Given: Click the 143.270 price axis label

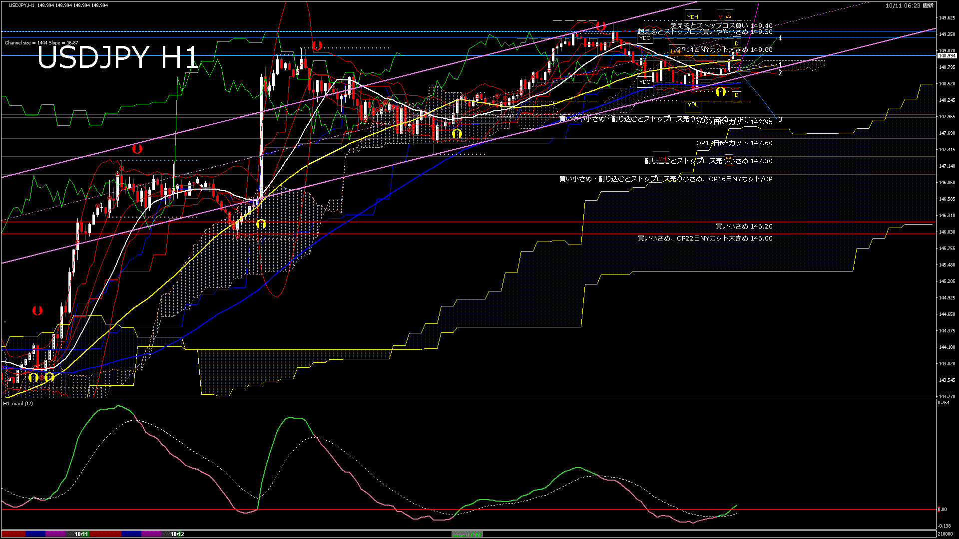Looking at the screenshot, I should (947, 396).
